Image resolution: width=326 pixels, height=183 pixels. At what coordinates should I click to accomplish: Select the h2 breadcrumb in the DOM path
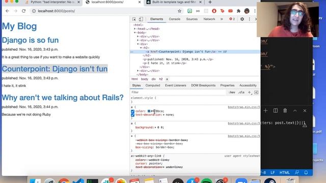coord(161,79)
